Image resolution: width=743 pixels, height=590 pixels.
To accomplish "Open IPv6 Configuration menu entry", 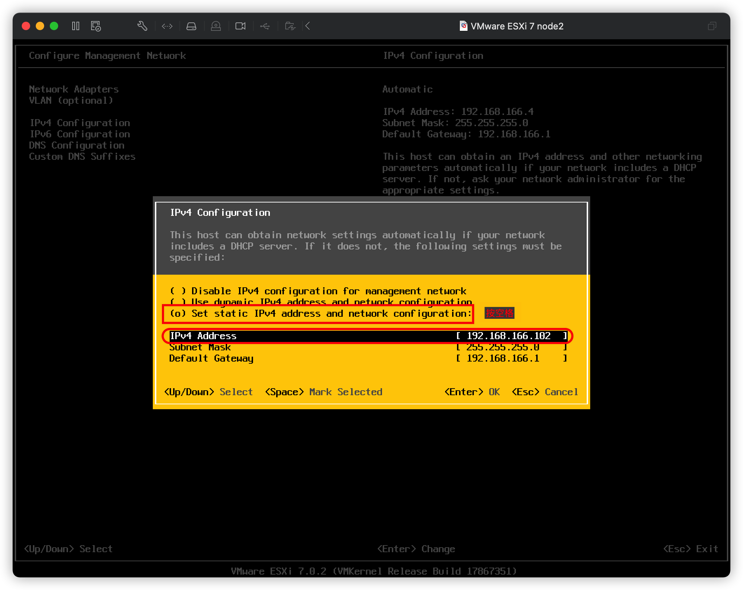I will 80,134.
